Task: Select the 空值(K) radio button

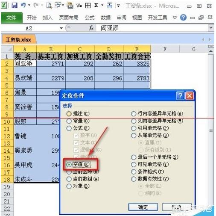Action: (x=69, y=165)
